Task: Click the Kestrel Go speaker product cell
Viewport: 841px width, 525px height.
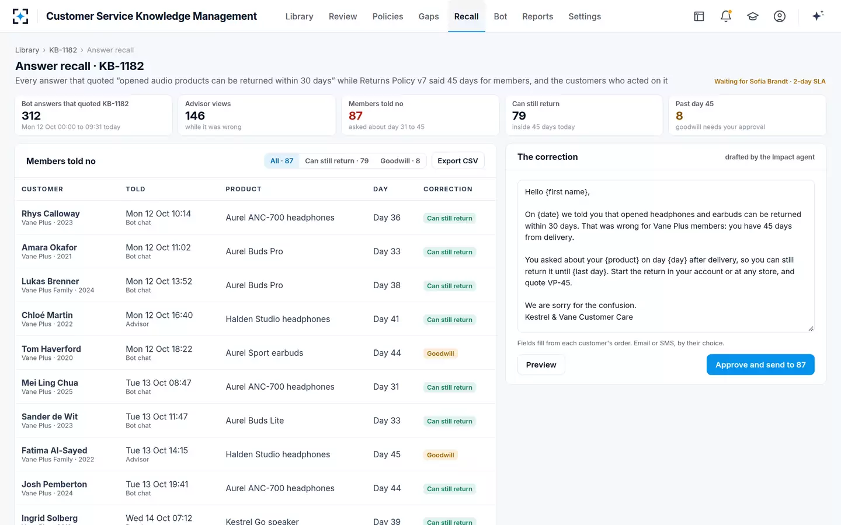Action: [x=262, y=521]
